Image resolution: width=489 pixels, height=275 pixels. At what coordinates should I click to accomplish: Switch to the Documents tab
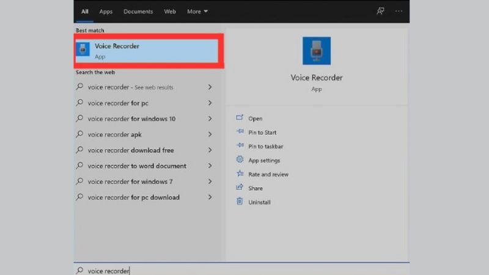tap(138, 12)
